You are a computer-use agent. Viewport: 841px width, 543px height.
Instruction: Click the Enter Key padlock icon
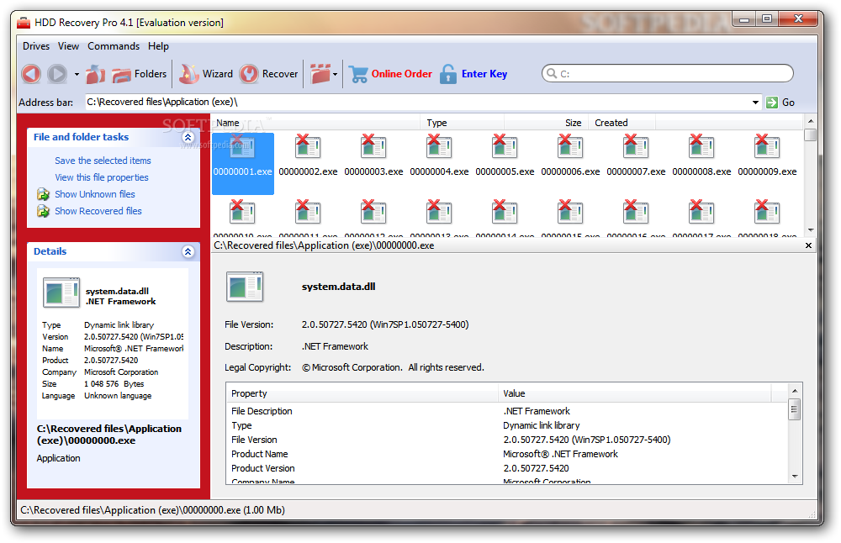448,74
